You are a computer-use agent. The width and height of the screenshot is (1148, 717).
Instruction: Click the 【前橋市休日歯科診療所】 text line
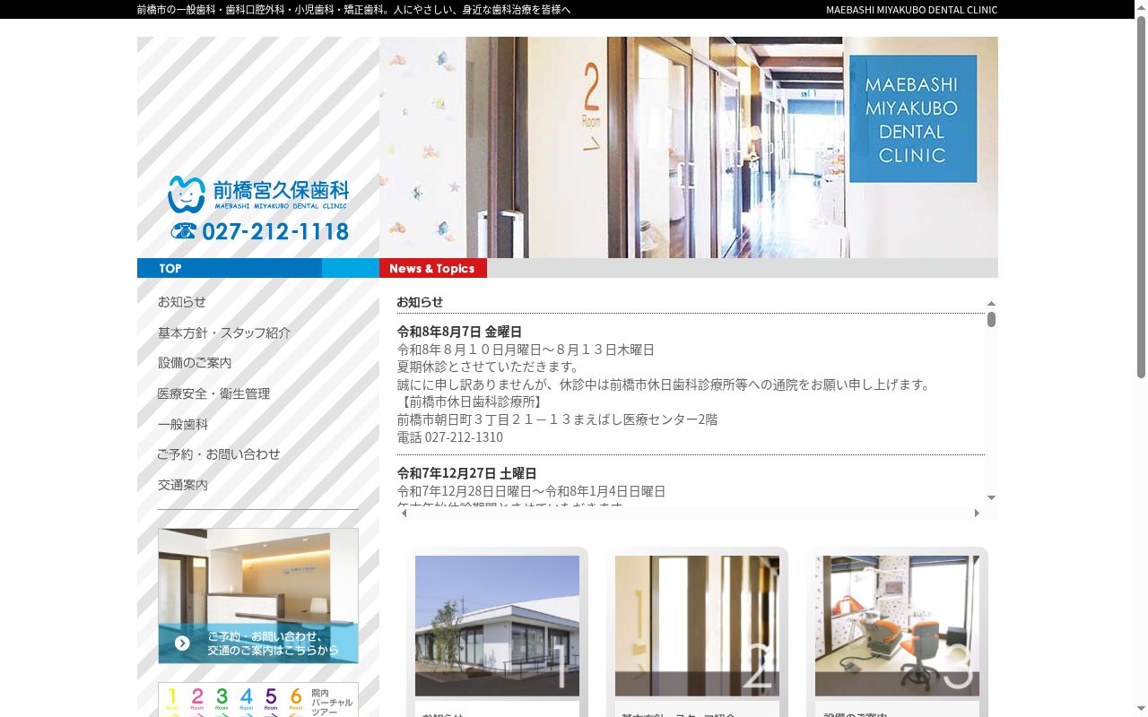tap(472, 402)
